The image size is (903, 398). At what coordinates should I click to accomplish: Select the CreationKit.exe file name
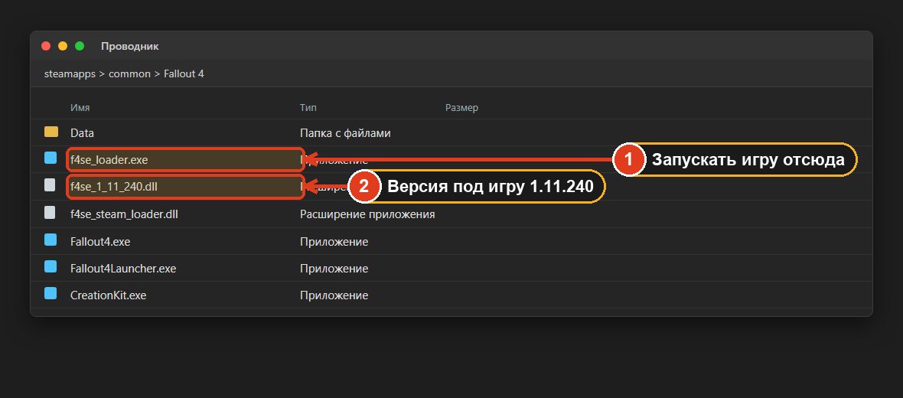click(x=108, y=295)
